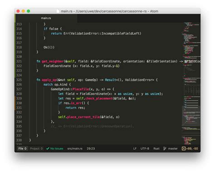The image size is (215, 173).
Task: Click the minimap code overview
Action: (191, 83)
